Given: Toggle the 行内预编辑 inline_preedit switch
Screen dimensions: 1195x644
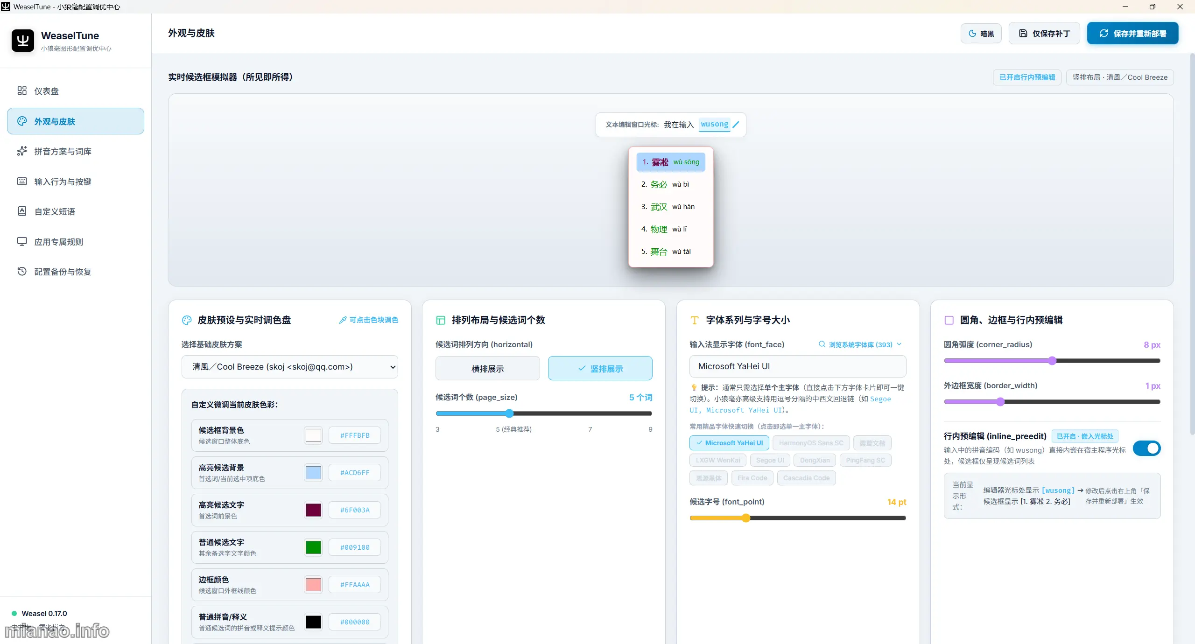Looking at the screenshot, I should [1146, 448].
